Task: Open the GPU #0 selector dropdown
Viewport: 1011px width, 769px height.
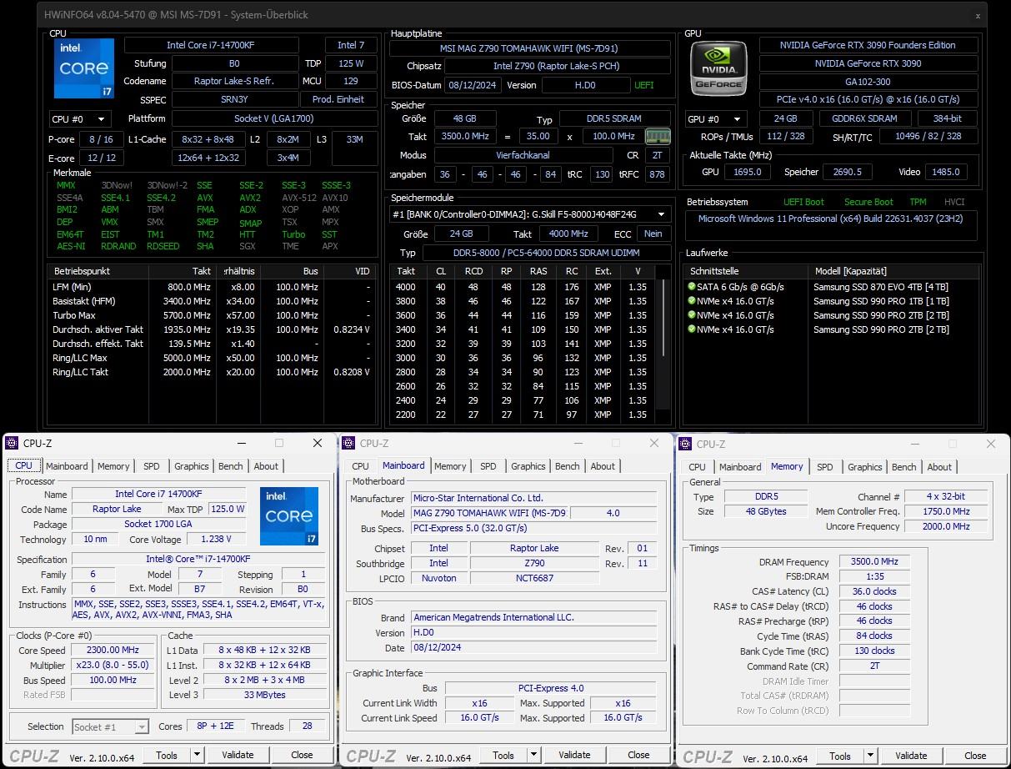Action: click(715, 119)
